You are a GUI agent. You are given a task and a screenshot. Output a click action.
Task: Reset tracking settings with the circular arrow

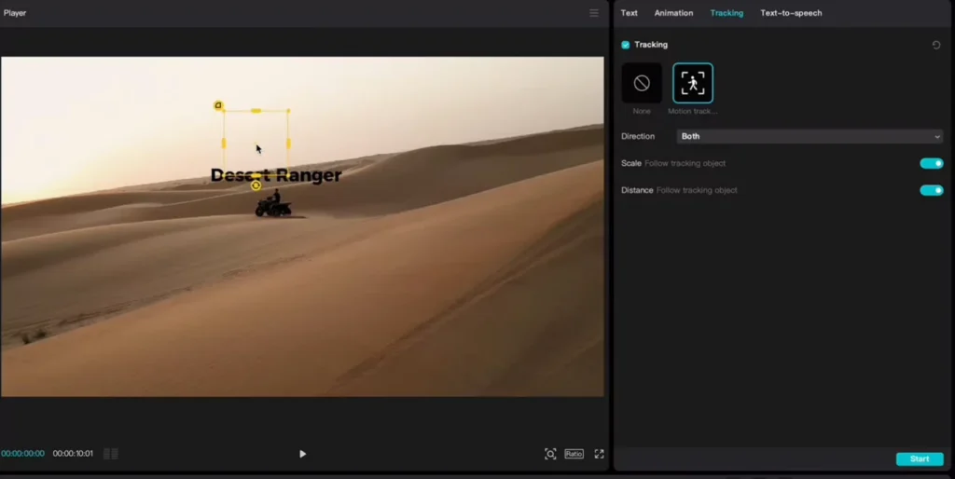pos(936,45)
